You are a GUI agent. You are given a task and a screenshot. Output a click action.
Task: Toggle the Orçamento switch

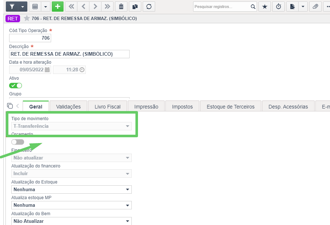[x=18, y=142]
